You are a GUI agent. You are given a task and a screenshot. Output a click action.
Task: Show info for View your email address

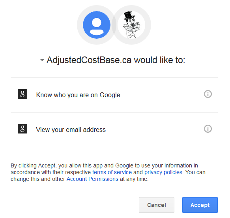point(208,129)
